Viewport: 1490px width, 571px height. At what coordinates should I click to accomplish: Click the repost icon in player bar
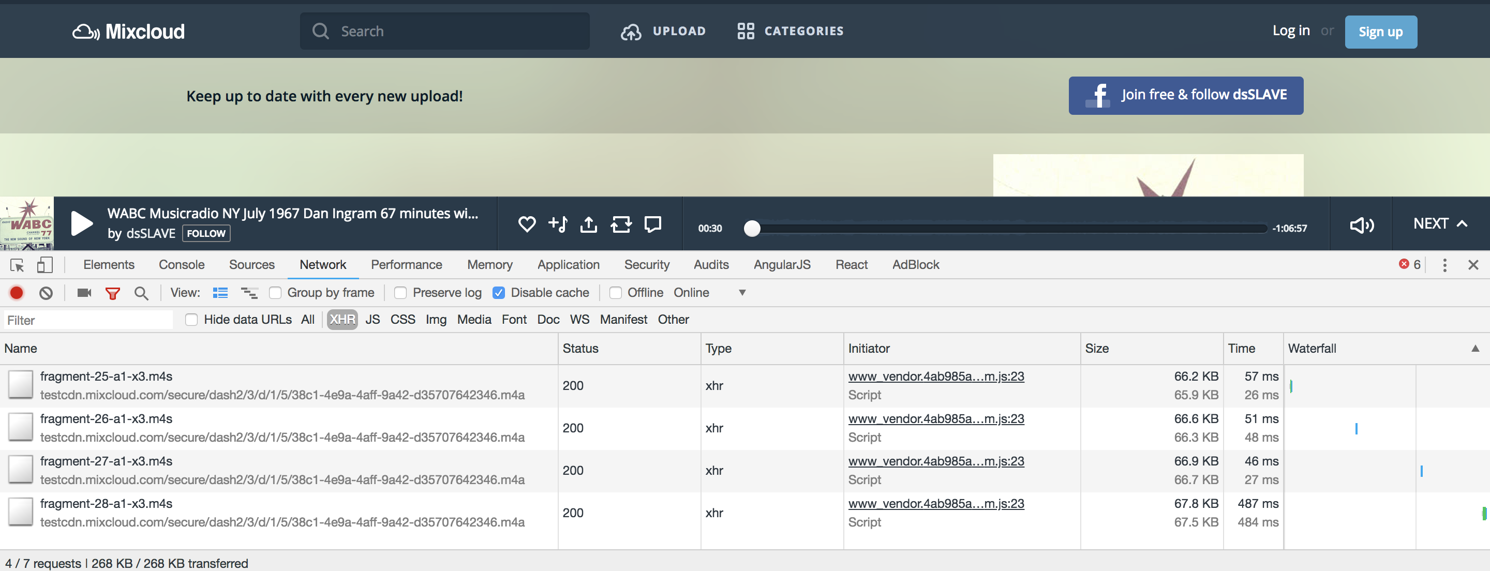[x=621, y=224]
